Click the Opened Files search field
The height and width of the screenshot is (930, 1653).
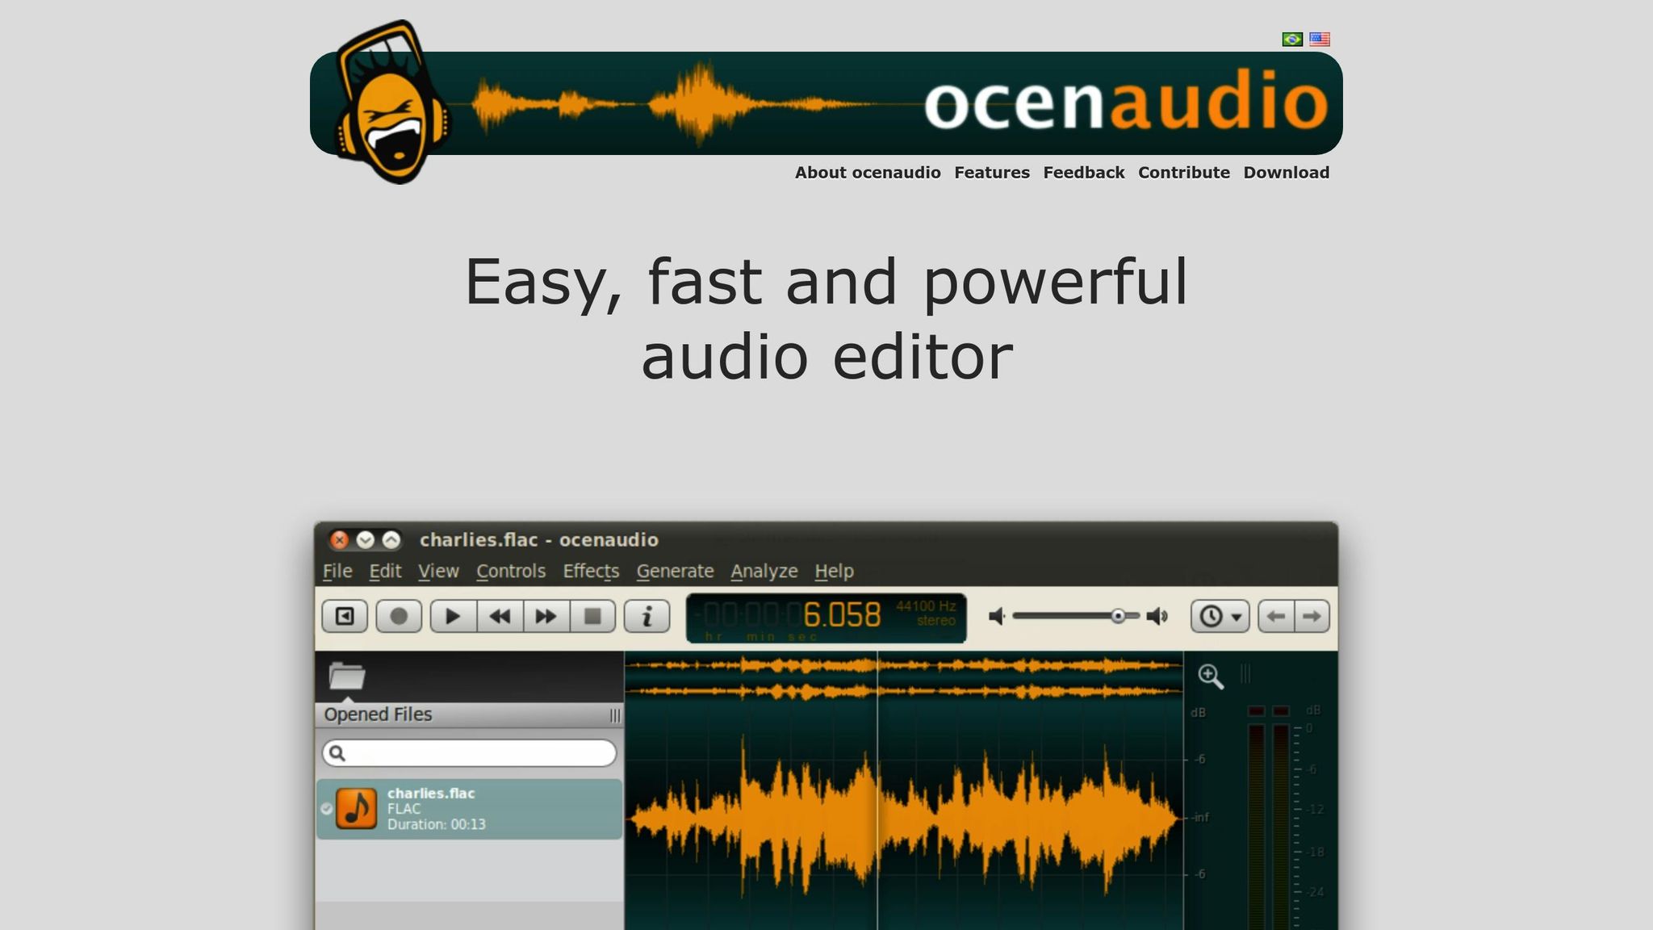(x=476, y=753)
